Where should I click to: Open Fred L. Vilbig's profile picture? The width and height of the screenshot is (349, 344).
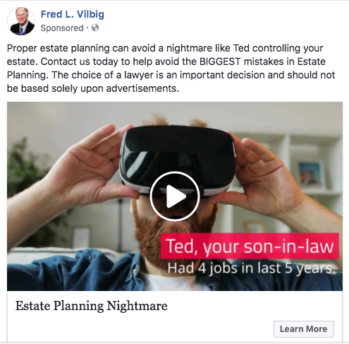(21, 21)
